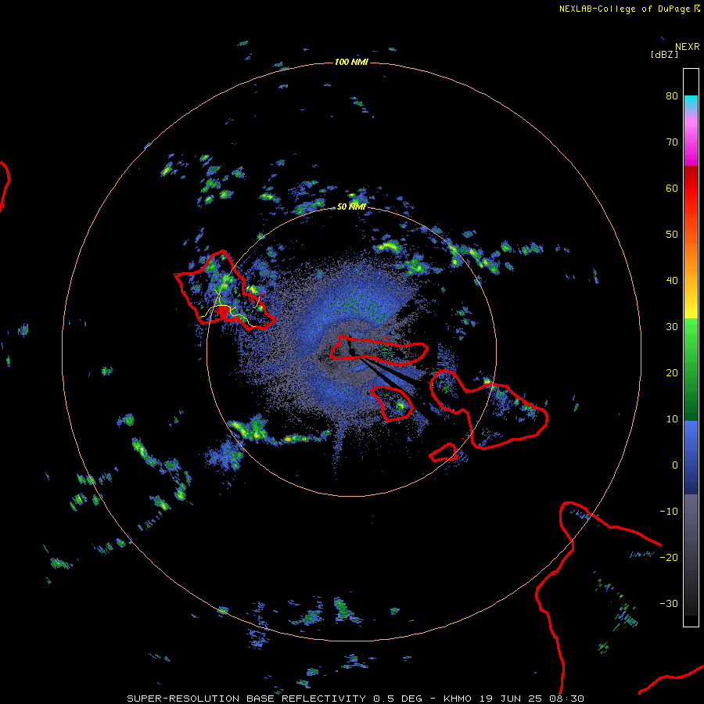Click the -30 value on the dBZ scale
Screen dimensions: 704x704
[x=669, y=603]
